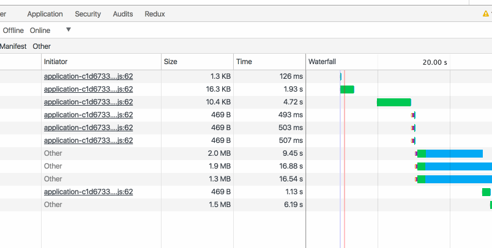Image resolution: width=492 pixels, height=248 pixels.
Task: Select the Other initiator in 16.88 s row
Action: point(53,166)
